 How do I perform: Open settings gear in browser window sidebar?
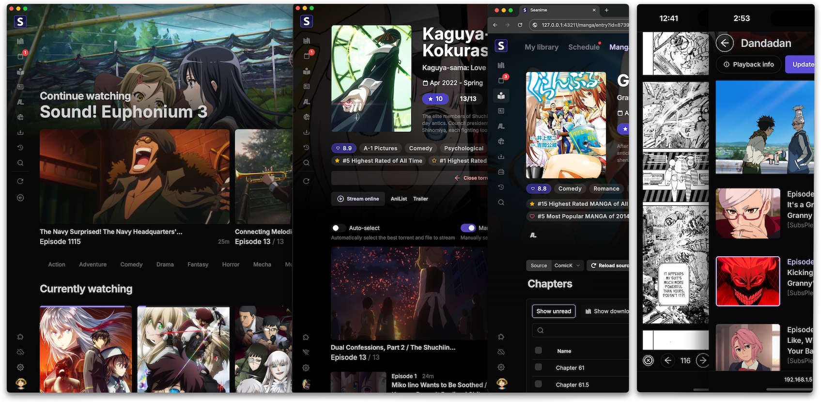pyautogui.click(x=501, y=367)
